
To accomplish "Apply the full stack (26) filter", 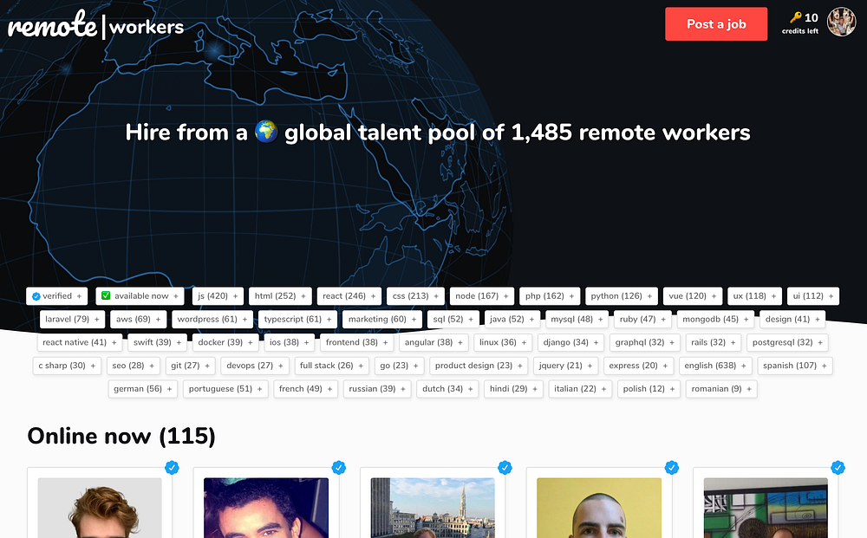I will [331, 366].
